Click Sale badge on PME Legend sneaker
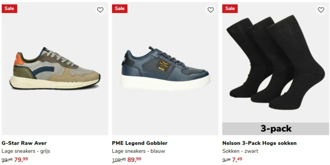Viewport: 330px width, 165px height. point(120,8)
